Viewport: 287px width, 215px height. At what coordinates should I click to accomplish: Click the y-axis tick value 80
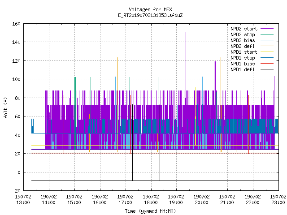click(x=17, y=98)
